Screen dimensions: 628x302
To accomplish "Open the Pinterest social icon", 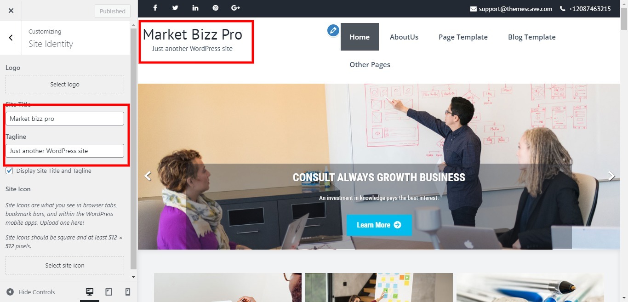I will [x=216, y=8].
